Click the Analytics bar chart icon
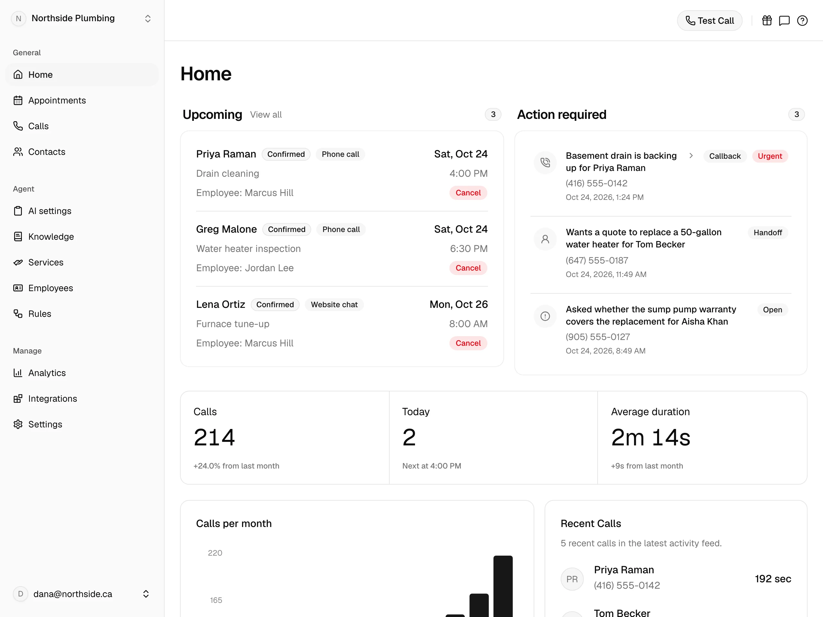823x617 pixels. pyautogui.click(x=18, y=373)
